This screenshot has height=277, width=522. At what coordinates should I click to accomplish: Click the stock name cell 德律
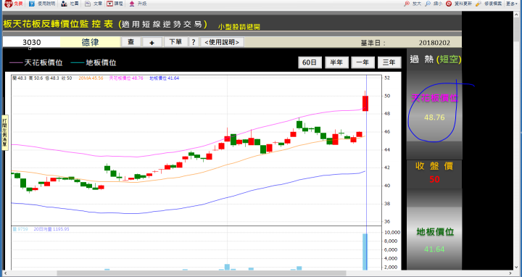90,42
